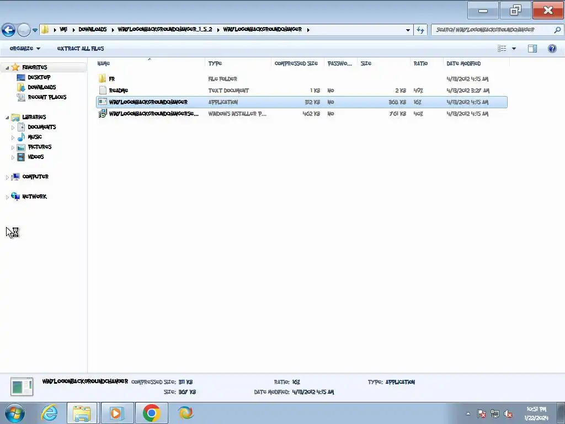Screen dimensions: 565x424
Task: Open the taskbar clock and date
Action: 536,414
